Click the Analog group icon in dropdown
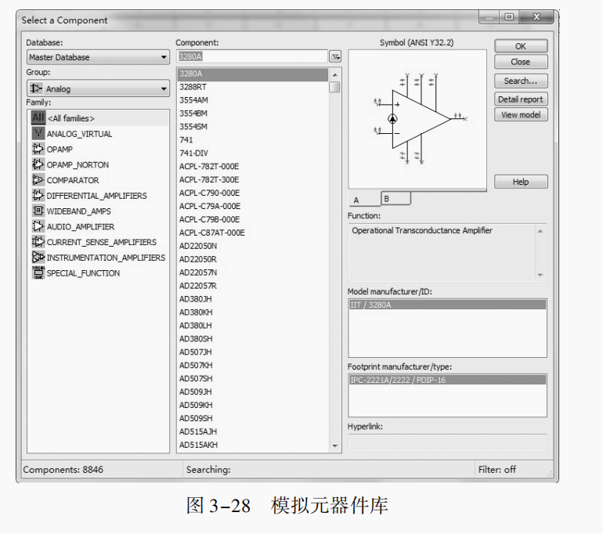This screenshot has width=603, height=534. (36, 88)
